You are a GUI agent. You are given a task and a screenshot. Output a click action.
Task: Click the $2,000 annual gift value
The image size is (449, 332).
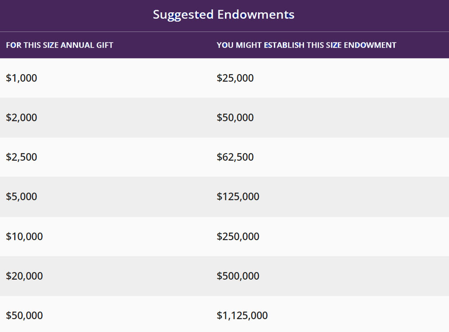(22, 118)
